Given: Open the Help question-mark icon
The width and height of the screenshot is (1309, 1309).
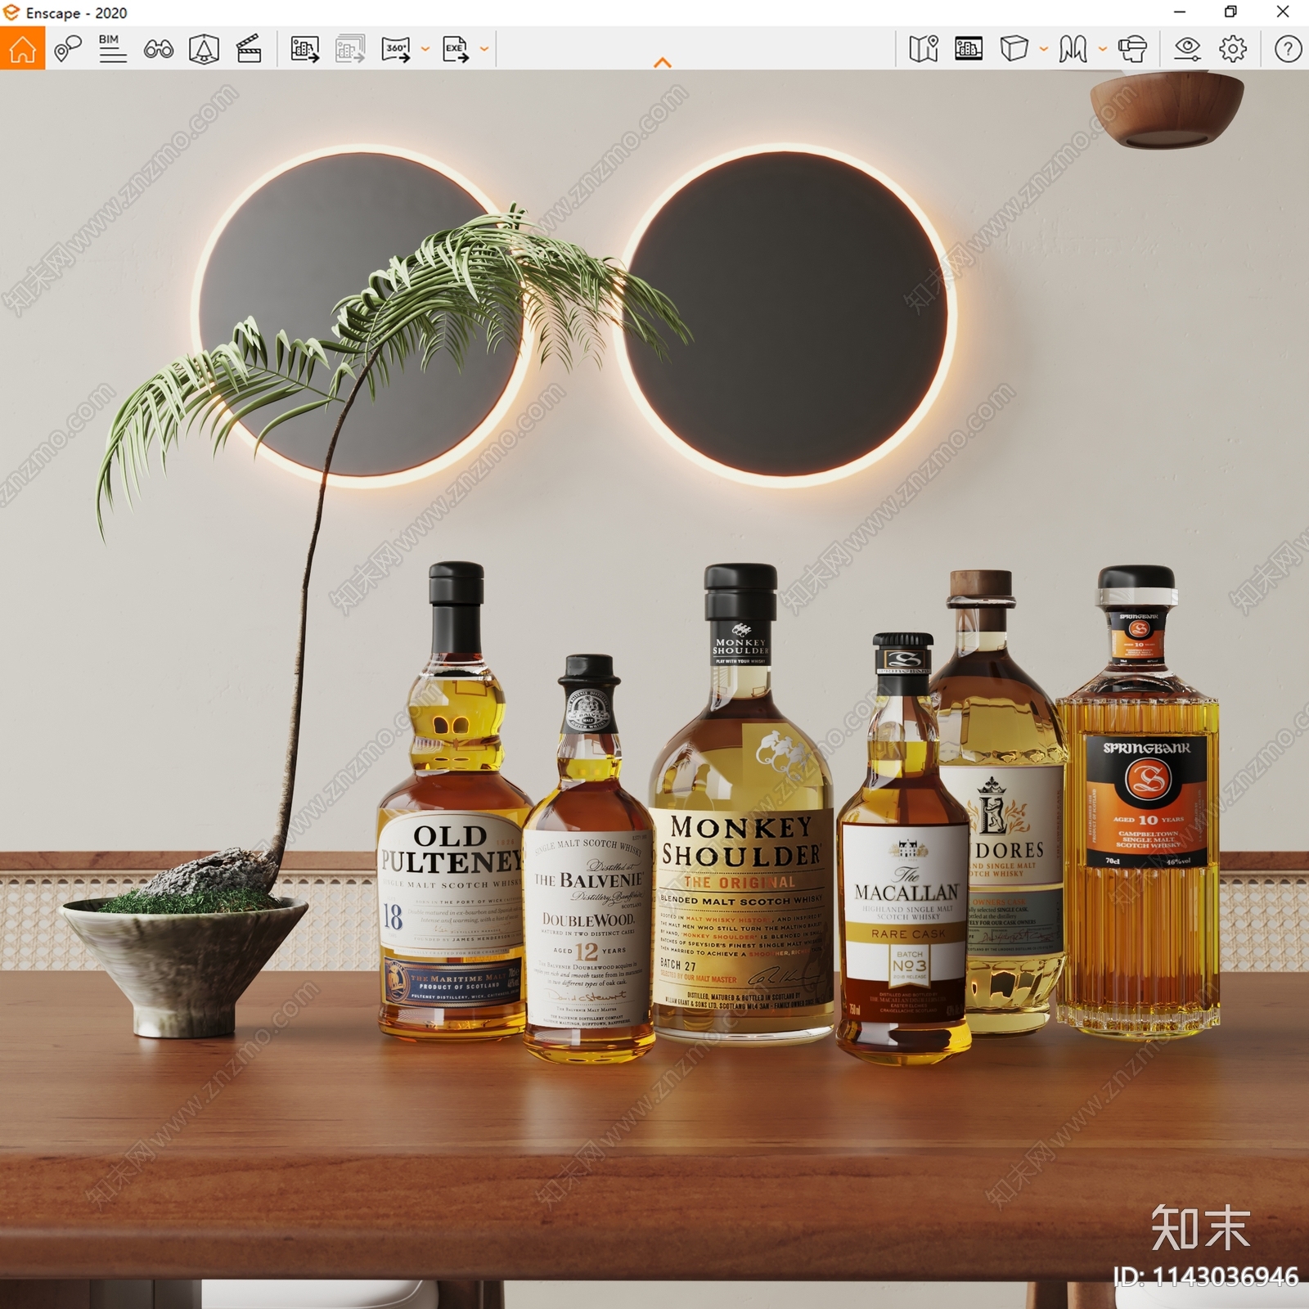Looking at the screenshot, I should coord(1288,49).
